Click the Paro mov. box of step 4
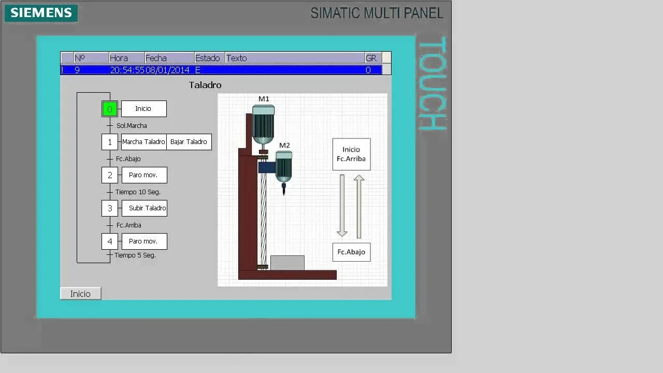Screen dimensions: 663x373 [x=144, y=241]
